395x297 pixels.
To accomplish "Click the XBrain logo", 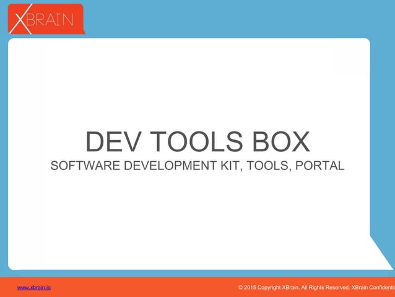I will pyautogui.click(x=46, y=19).
